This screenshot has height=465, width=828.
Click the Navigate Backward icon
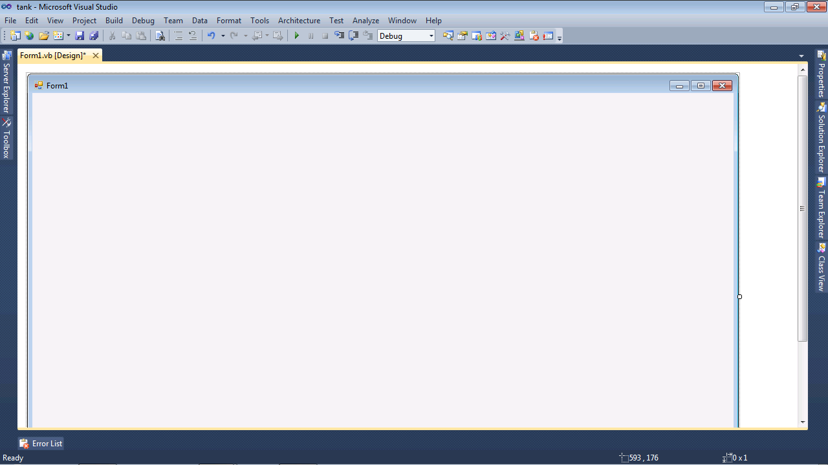coord(257,36)
